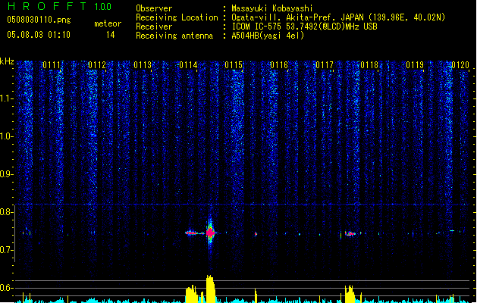Click time marker 0118
Screen dimensions: 477x303
[369, 65]
